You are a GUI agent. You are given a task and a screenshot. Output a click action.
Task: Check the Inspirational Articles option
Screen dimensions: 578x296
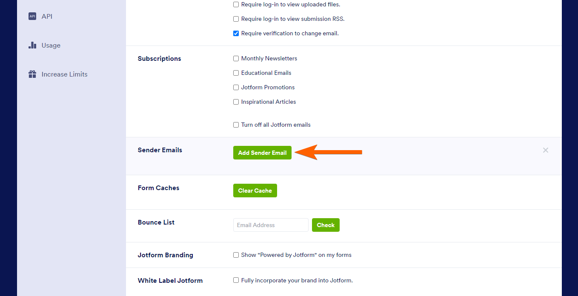click(x=236, y=102)
